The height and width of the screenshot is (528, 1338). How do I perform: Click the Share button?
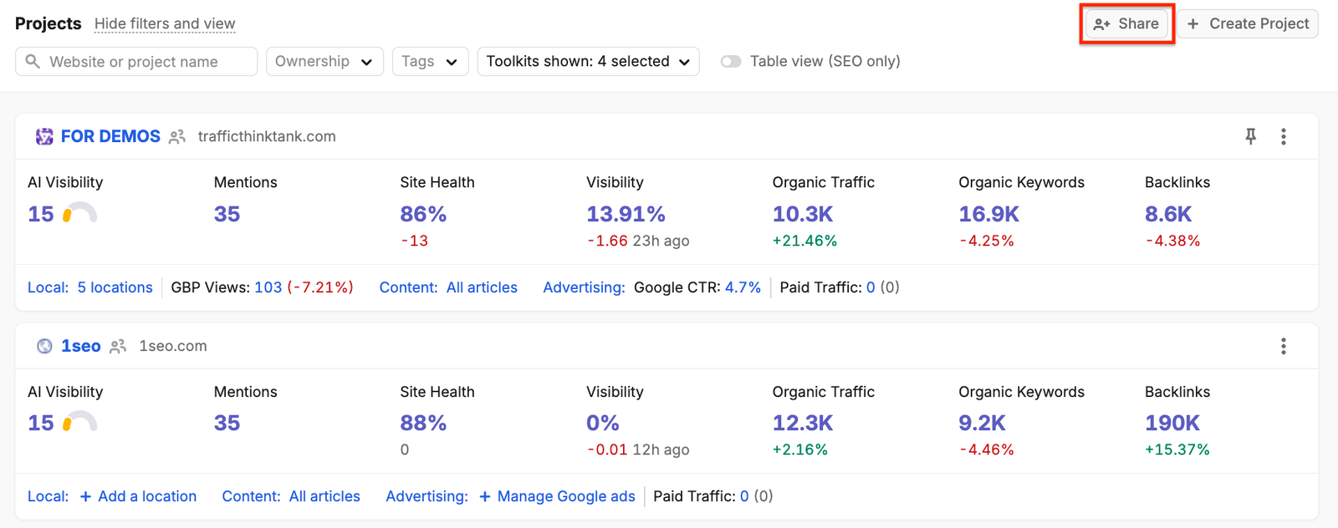(1126, 23)
